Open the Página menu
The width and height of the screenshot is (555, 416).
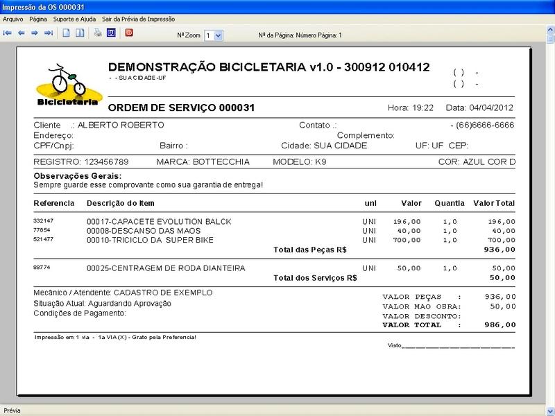click(40, 19)
